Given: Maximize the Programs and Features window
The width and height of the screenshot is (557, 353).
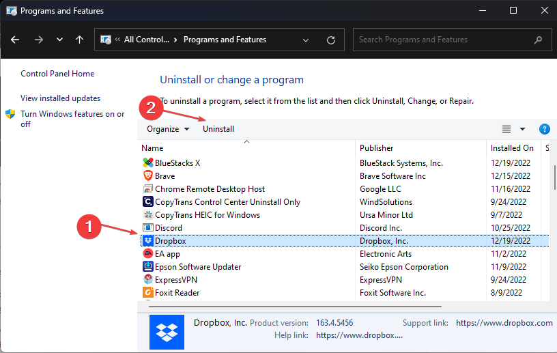Looking at the screenshot, I should pyautogui.click(x=513, y=10).
